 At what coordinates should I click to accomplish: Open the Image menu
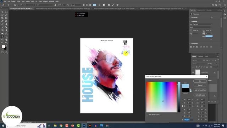point(13,1)
